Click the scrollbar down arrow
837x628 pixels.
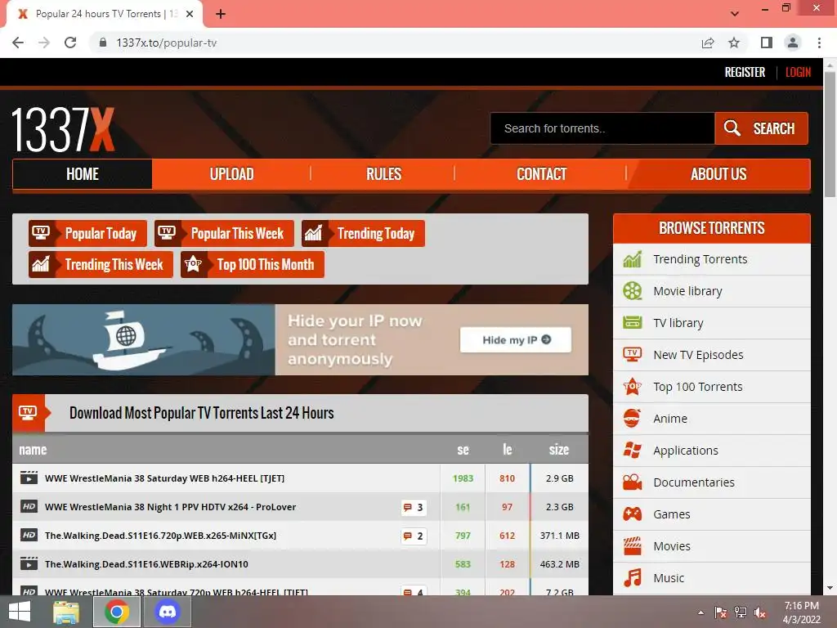pos(830,589)
